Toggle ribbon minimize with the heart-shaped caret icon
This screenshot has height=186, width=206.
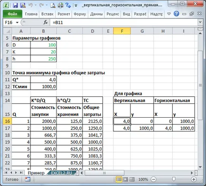pos(169,14)
